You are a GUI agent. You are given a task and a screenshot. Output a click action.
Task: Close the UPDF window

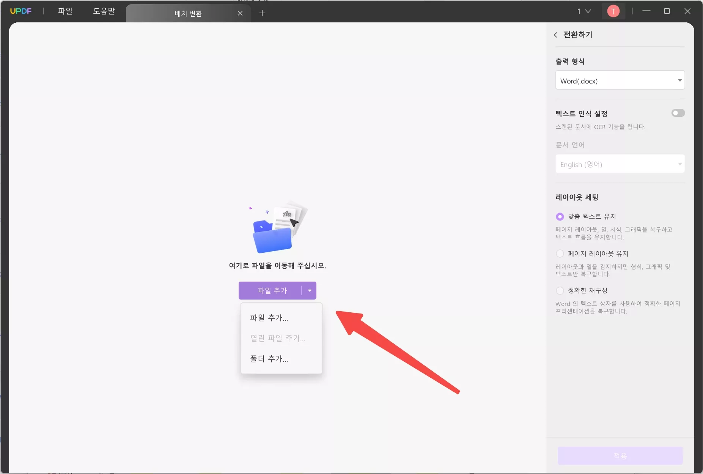pyautogui.click(x=687, y=11)
